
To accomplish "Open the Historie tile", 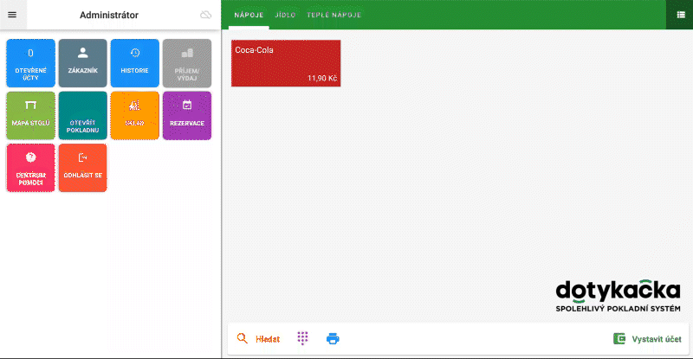I will tap(134, 63).
